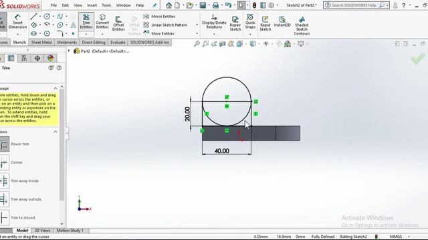Expand the Move Entities dropdown arrow
This screenshot has width=428, height=240.
197,33
